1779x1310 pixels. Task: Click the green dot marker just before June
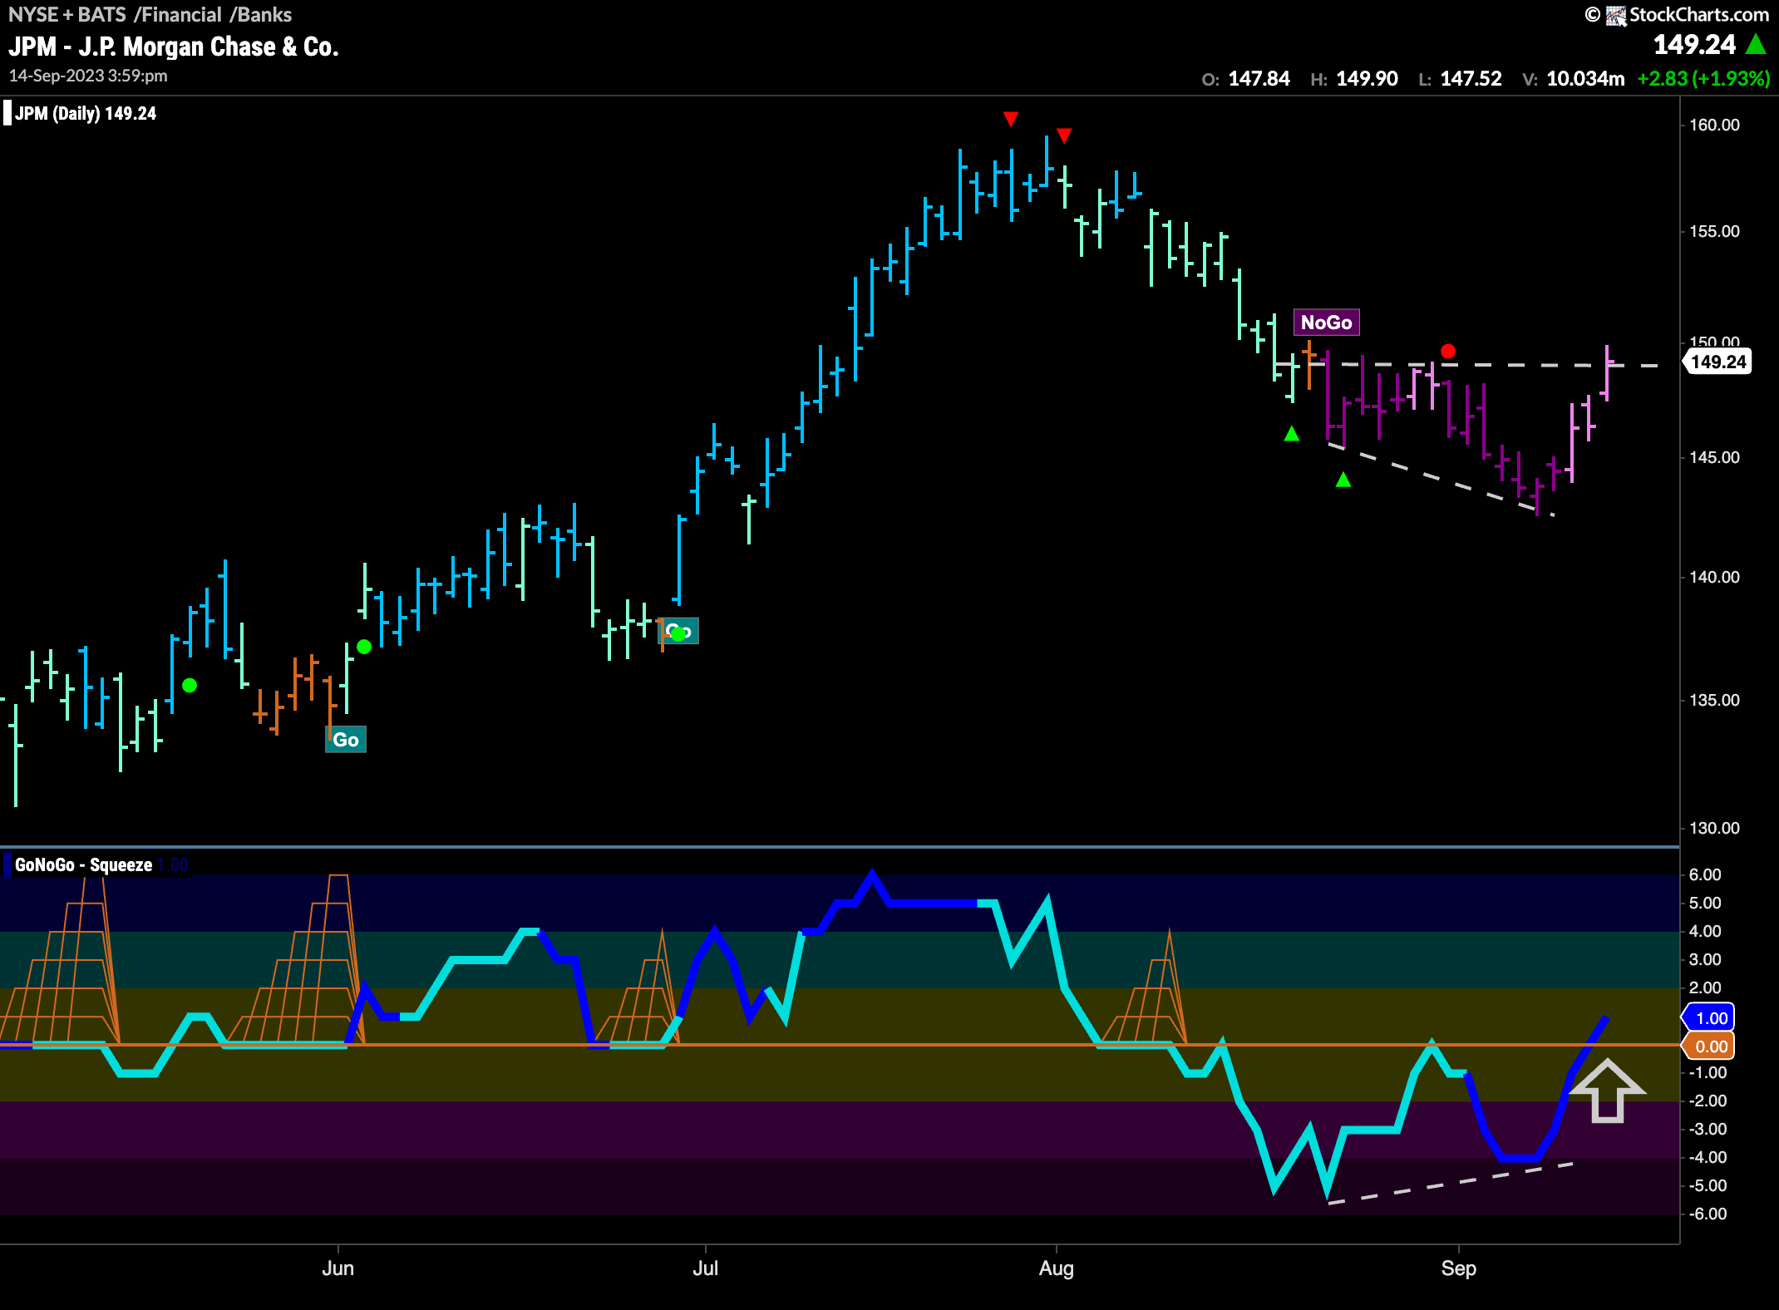point(364,647)
